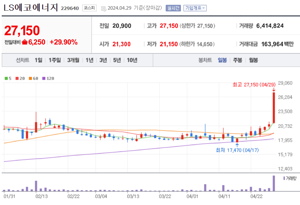This screenshot has height=205, width=300.
Task: Click the 선차트 section label
Action: (22, 60)
